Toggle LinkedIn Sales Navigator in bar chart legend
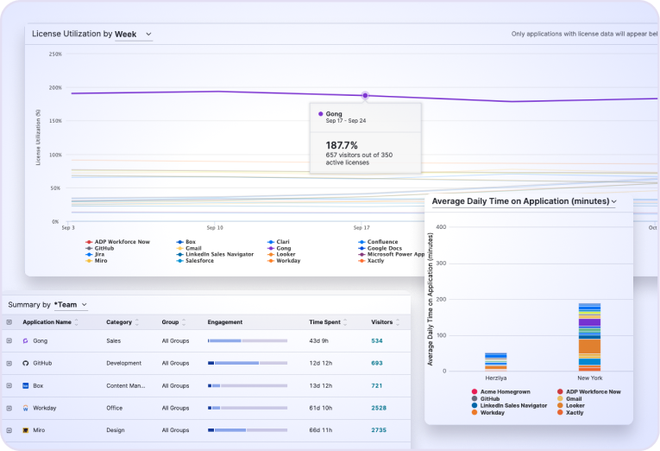660x451 pixels. point(509,405)
